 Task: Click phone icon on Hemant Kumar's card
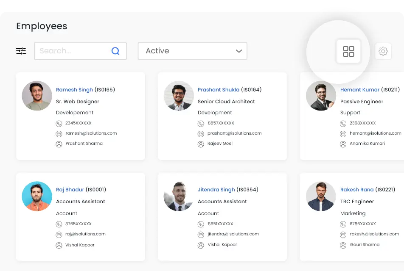pyautogui.click(x=343, y=123)
